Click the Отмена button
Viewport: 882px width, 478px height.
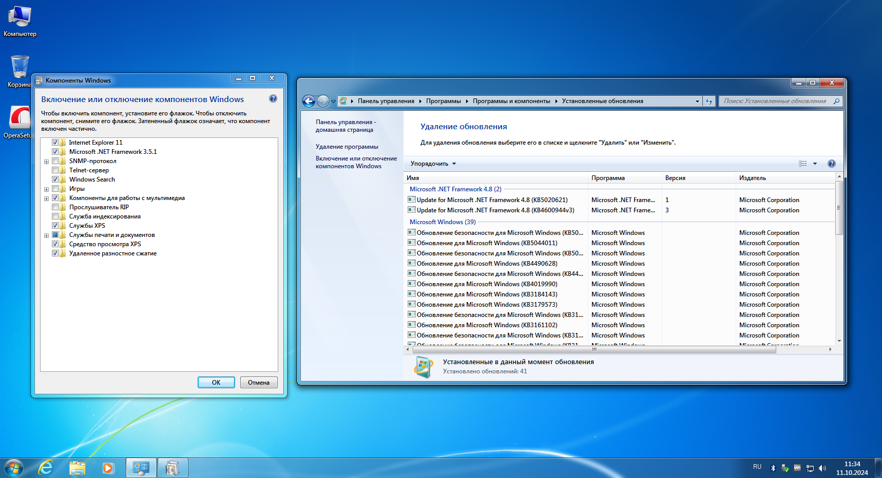pos(259,383)
